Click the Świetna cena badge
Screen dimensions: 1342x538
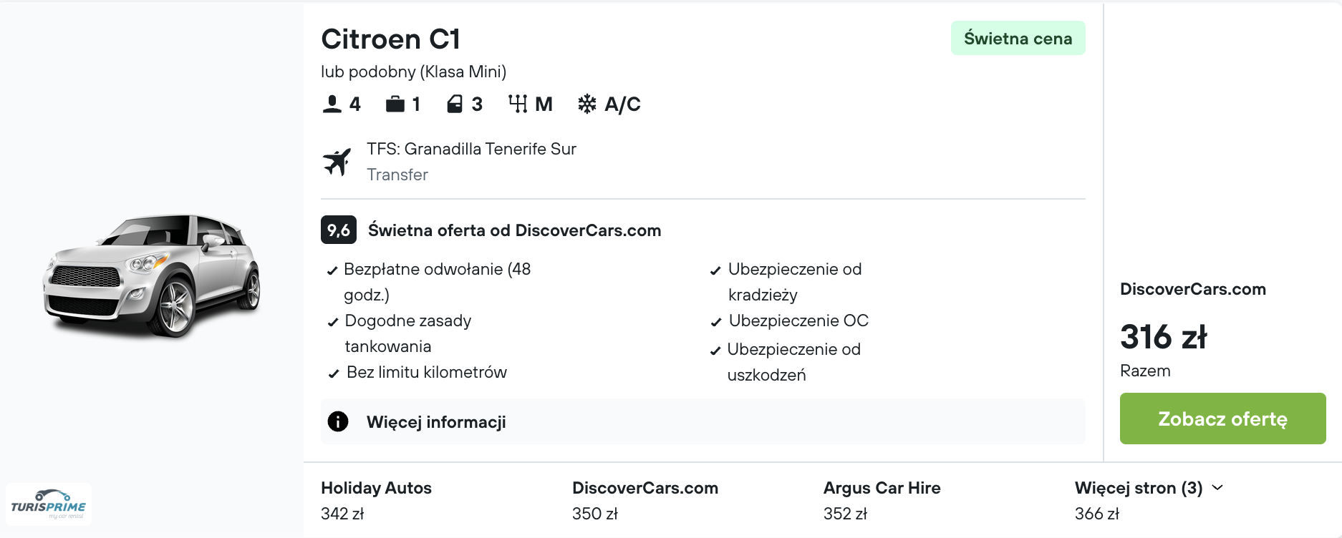click(x=1018, y=39)
